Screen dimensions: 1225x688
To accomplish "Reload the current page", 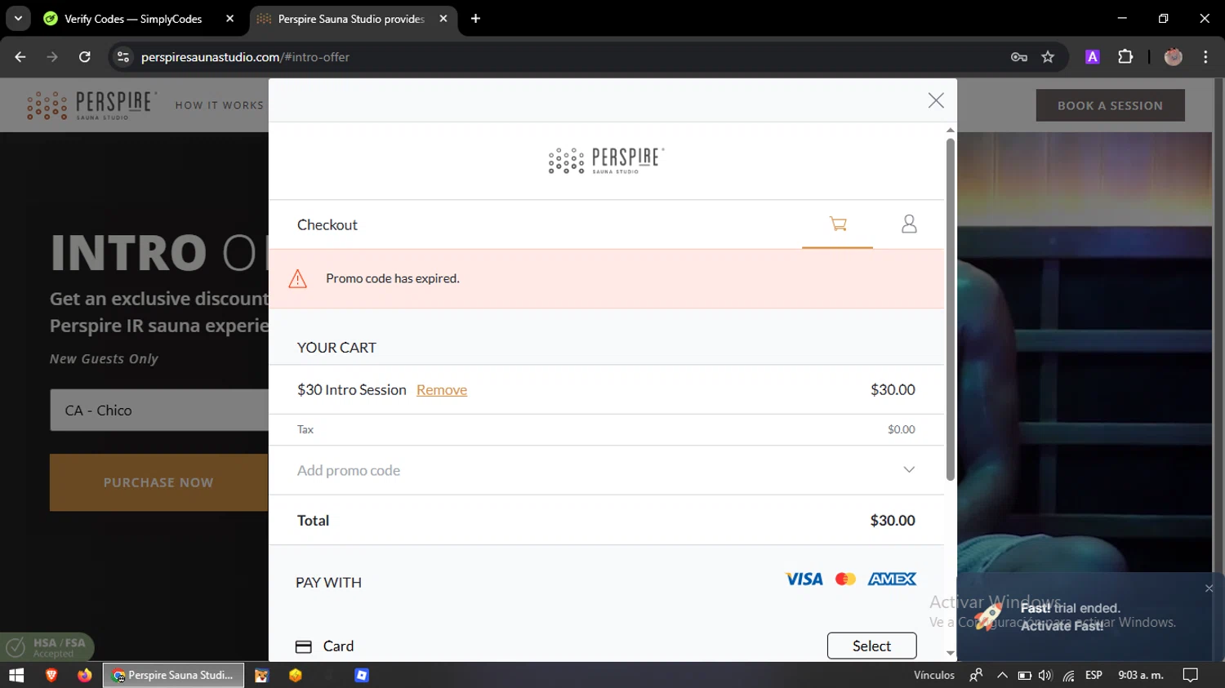I will [x=85, y=57].
